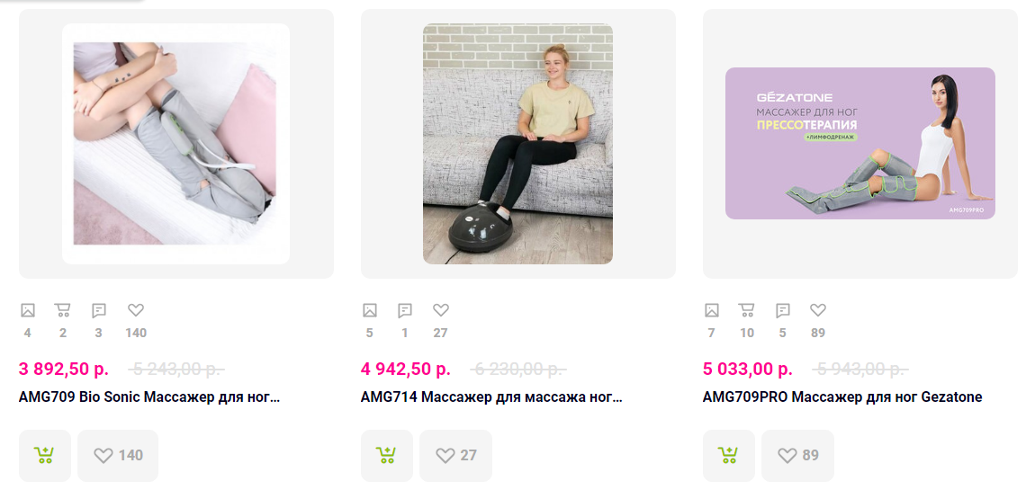
Task: Click photos icon showing 4 images
Action: click(x=28, y=310)
